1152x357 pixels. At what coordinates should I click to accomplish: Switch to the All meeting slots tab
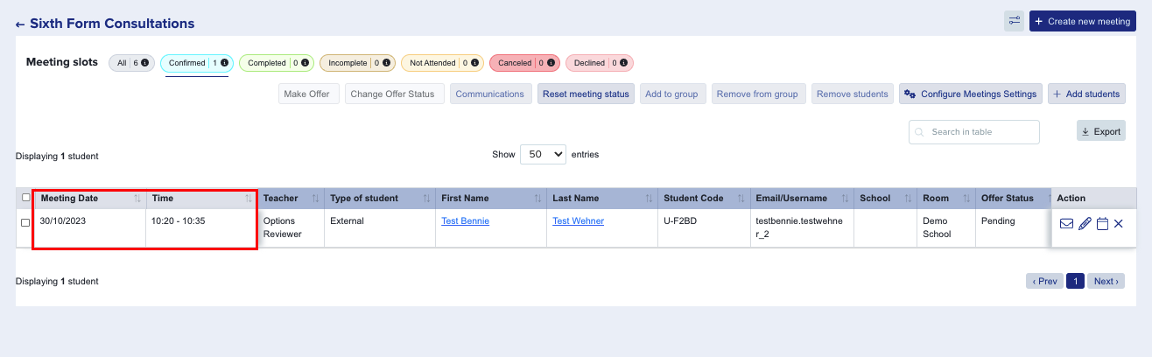tap(132, 63)
